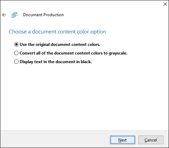Screen dimensions: 169x148
Task: Click the Document Production title text
Action: [43, 15]
